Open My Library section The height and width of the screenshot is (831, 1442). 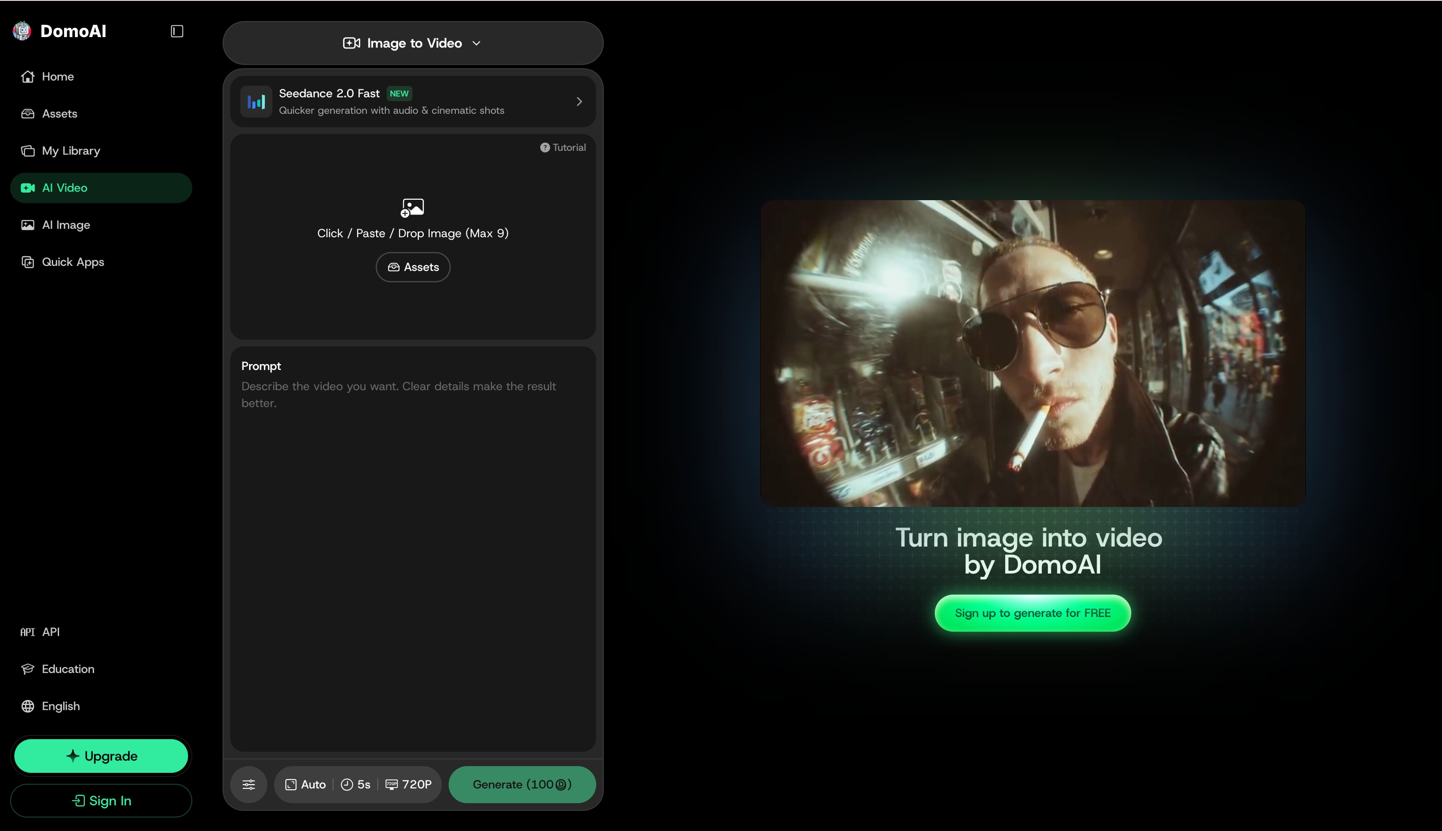(x=101, y=151)
